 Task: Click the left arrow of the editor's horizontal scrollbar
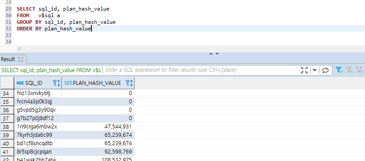click(19, 48)
